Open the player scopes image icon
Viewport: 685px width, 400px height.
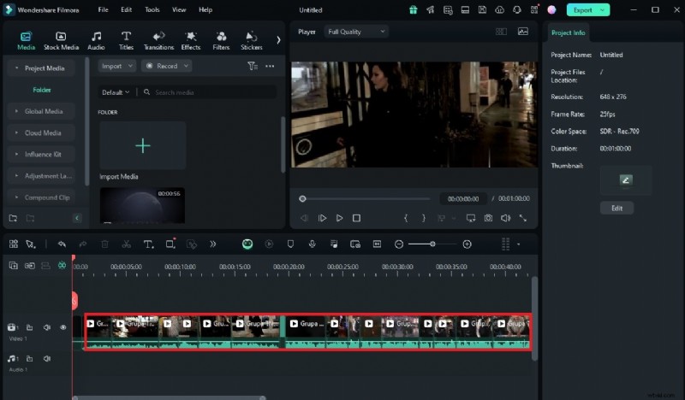[523, 32]
